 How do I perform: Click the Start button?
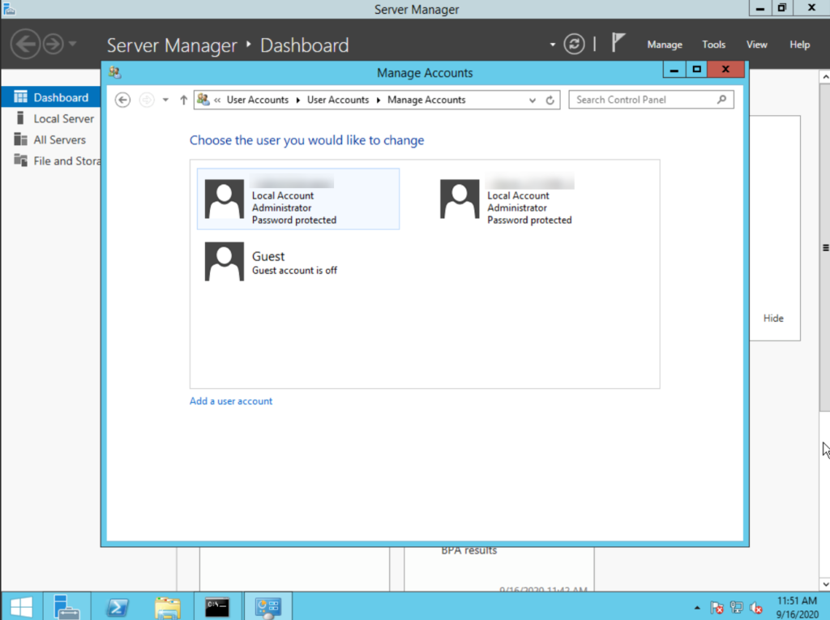tap(21, 607)
